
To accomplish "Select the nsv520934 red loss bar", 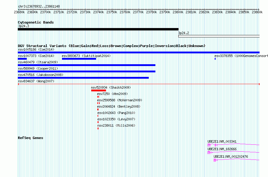I will tap(99, 90).
